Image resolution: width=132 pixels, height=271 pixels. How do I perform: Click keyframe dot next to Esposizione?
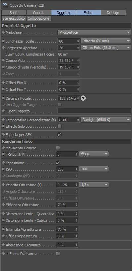tap(3, 163)
